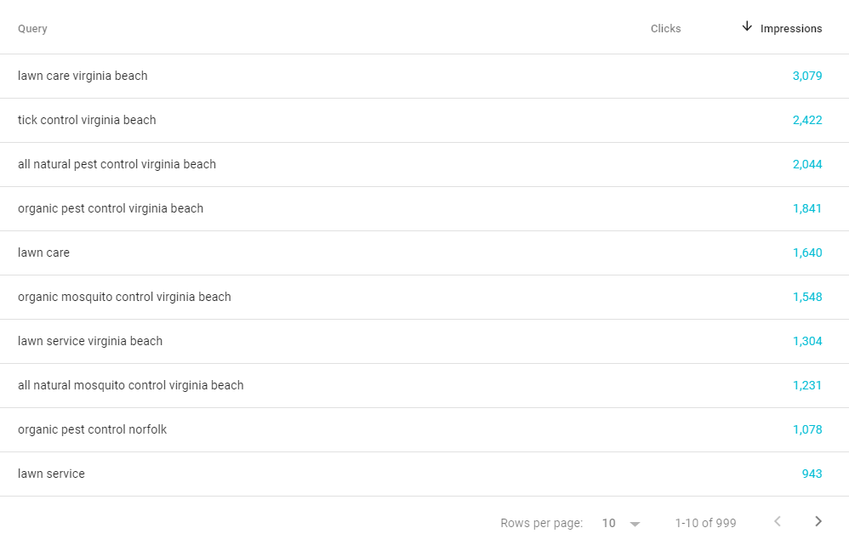
Task: Select 'organic pest control virginia beach' query
Action: click(x=111, y=209)
